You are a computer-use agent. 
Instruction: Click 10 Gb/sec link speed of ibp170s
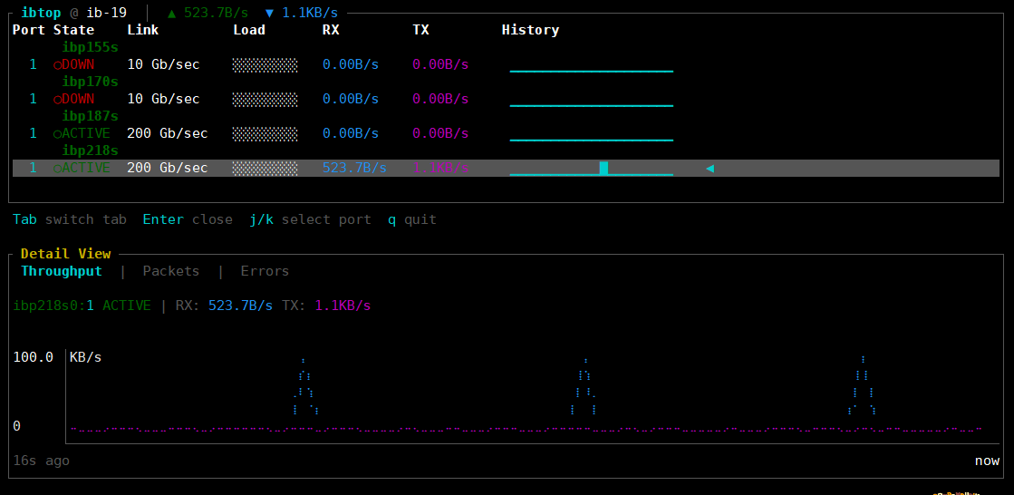164,99
